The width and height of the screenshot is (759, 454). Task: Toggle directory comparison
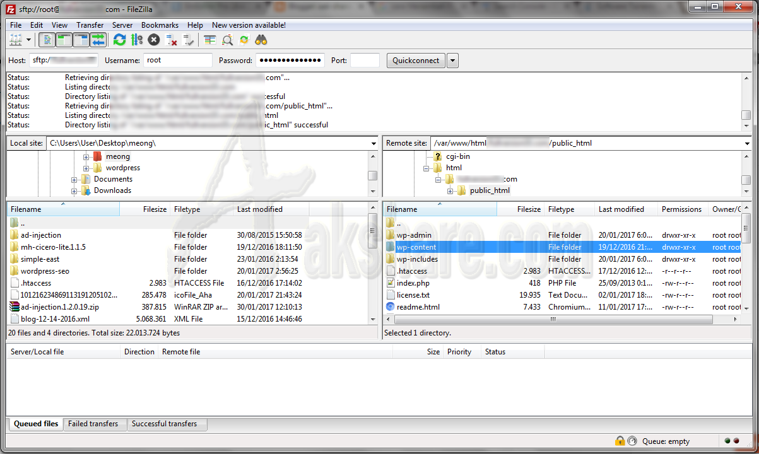click(x=227, y=40)
